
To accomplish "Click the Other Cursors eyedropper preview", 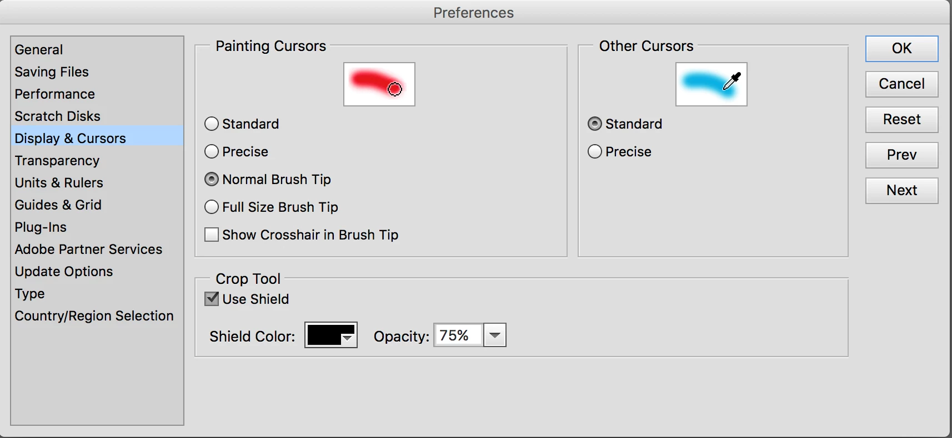I will pos(711,84).
